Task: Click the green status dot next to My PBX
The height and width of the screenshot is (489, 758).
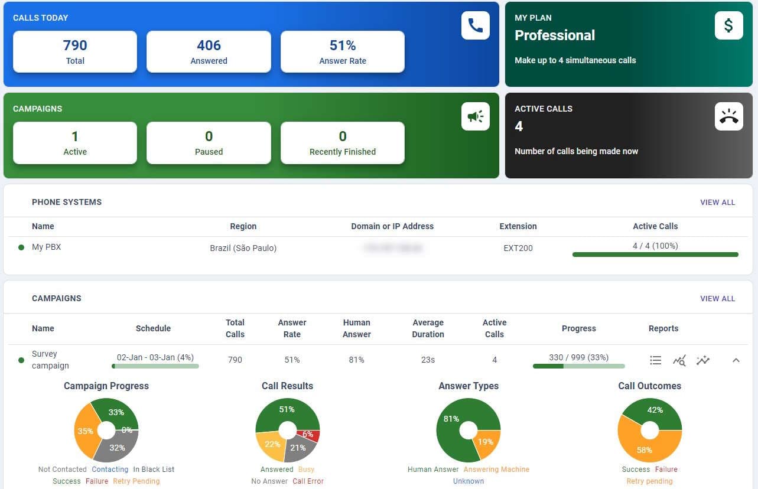Action: [21, 247]
